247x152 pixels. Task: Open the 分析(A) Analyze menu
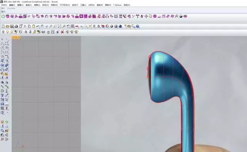tap(91, 5)
